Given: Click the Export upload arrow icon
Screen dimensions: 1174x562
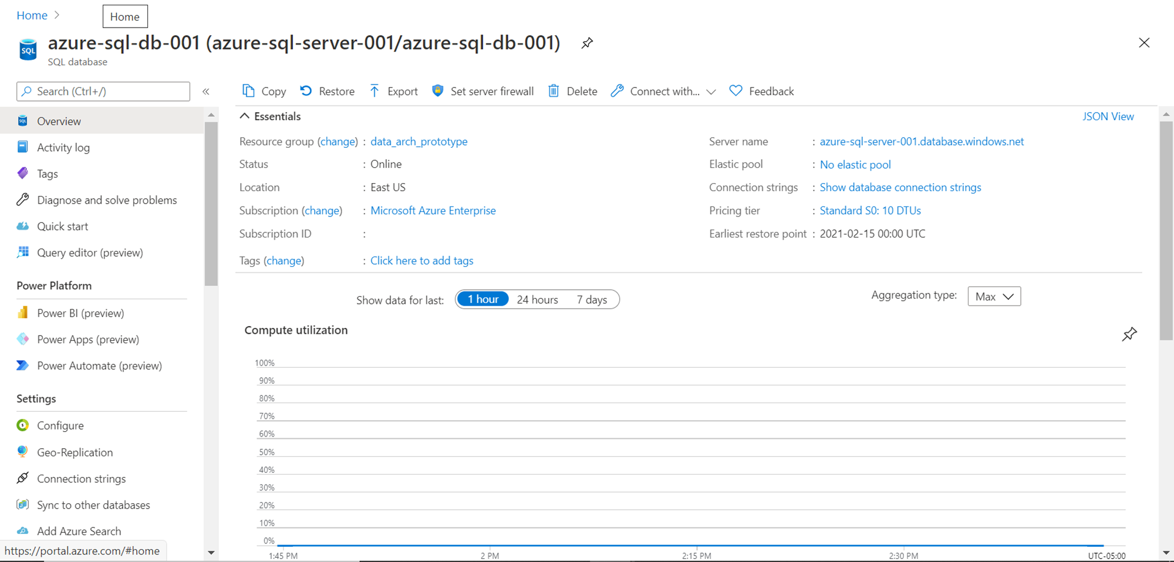Looking at the screenshot, I should [x=375, y=91].
